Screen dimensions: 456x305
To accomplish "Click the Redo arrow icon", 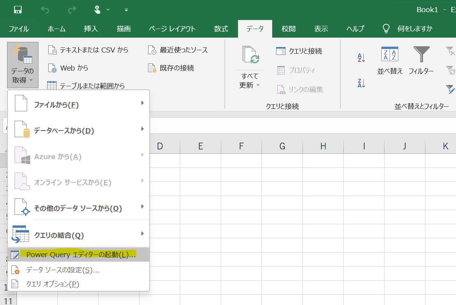I will click(x=72, y=10).
